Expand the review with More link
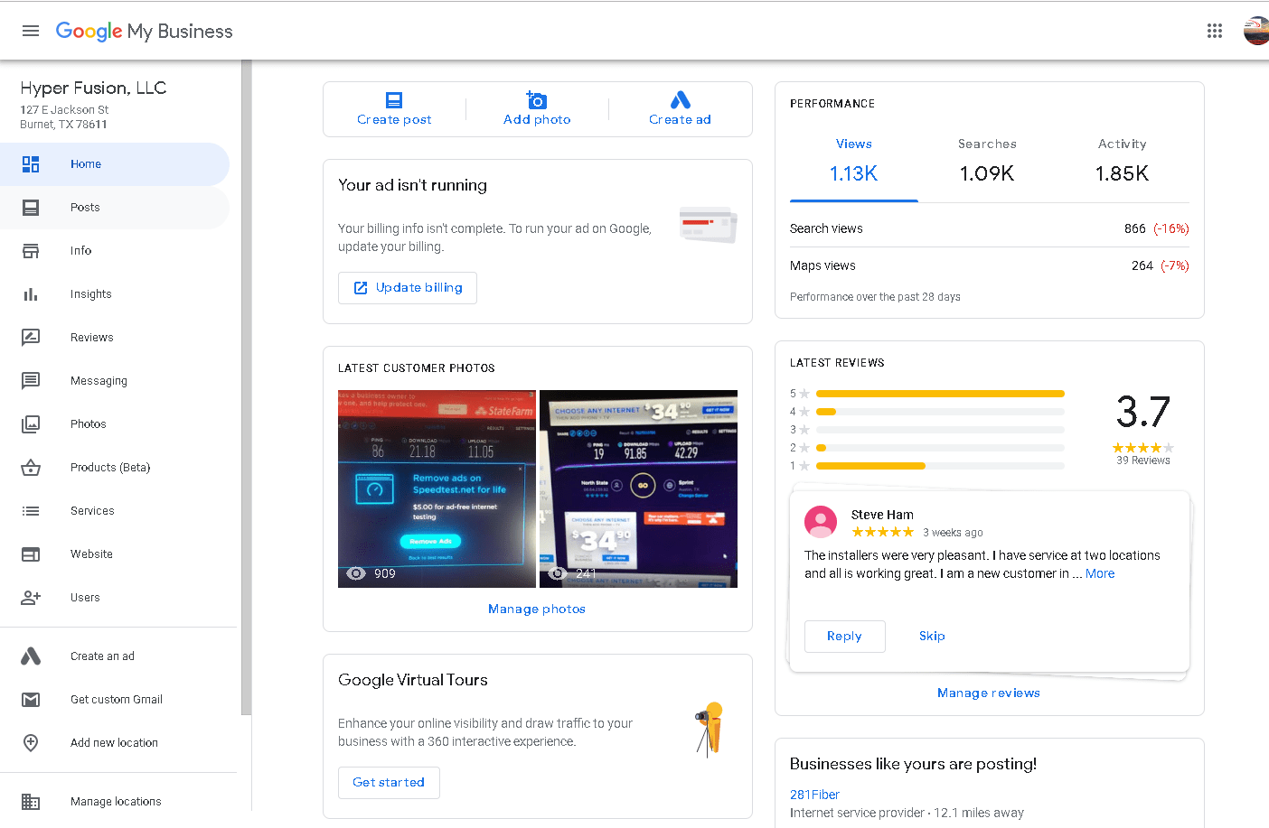Image resolution: width=1269 pixels, height=828 pixels. 1100,574
